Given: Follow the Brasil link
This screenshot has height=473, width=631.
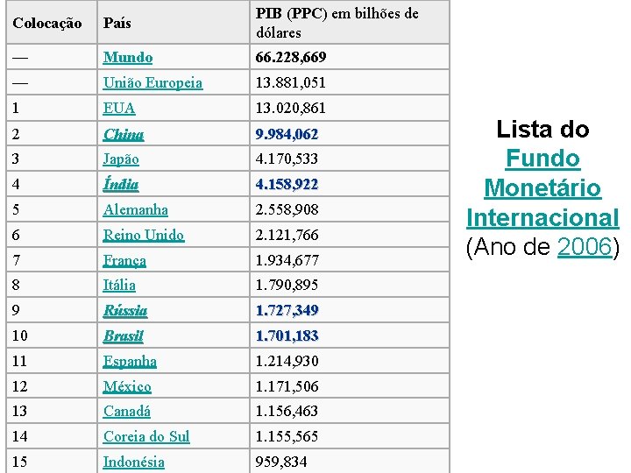Looking at the screenshot, I should 123,336.
